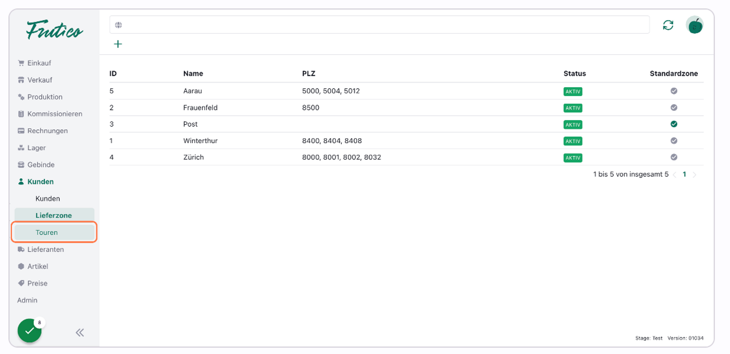Set Zürich as the Standardzone
730x354 pixels.
pyautogui.click(x=674, y=157)
